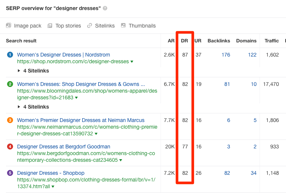Click the Image pack icon
The image size is (286, 193).
coord(9,26)
